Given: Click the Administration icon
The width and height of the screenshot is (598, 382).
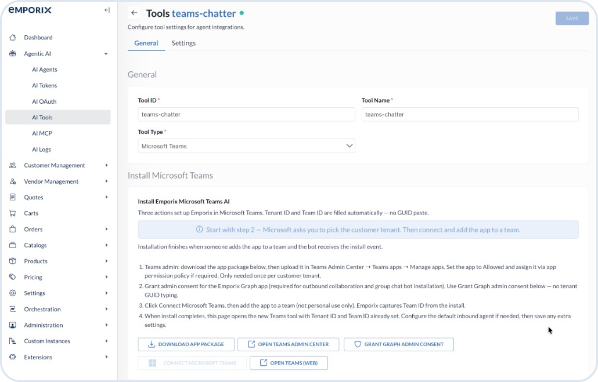Looking at the screenshot, I should click(x=13, y=325).
